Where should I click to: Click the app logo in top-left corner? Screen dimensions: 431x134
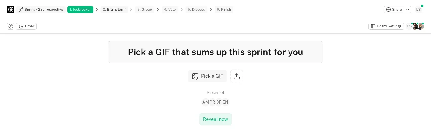pos(11,10)
